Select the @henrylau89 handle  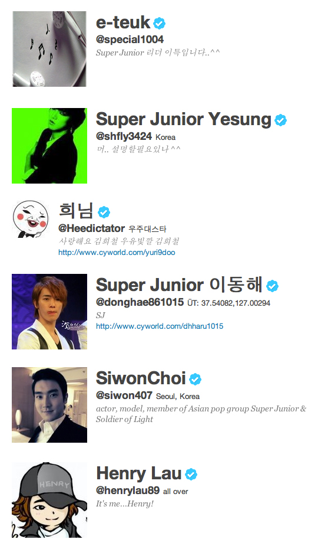[128, 491]
